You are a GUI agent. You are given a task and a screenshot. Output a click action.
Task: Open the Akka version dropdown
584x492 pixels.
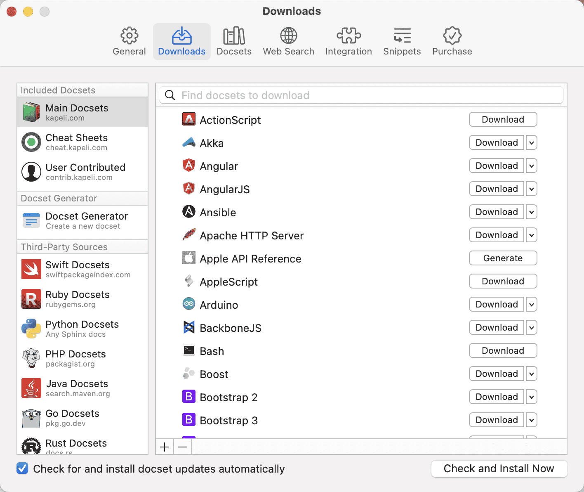[531, 142]
